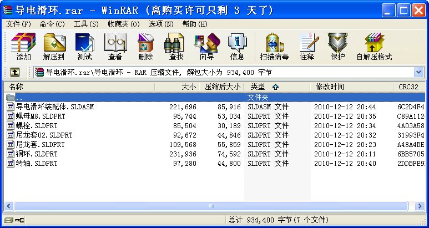This screenshot has width=429, height=228.
Task: Sort by 压缩后大小 column header
Action: click(x=221, y=87)
